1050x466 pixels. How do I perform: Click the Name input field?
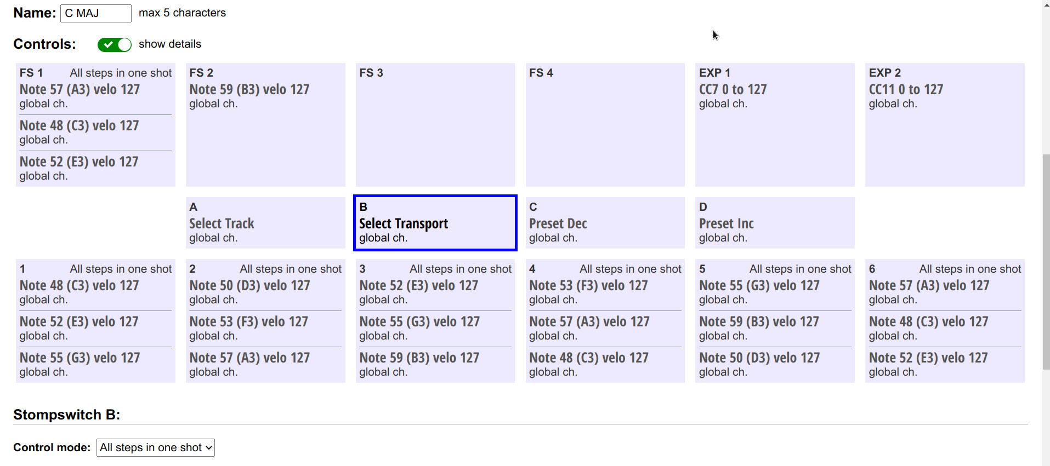click(96, 13)
